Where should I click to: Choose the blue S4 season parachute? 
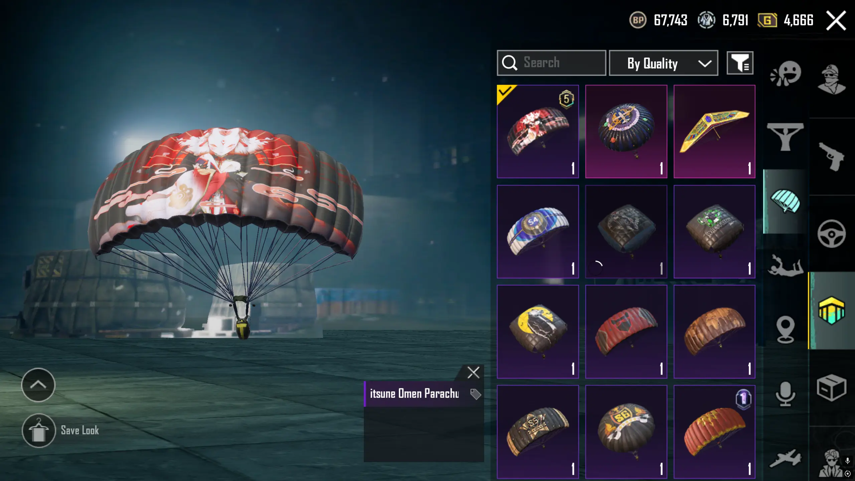[x=538, y=232]
